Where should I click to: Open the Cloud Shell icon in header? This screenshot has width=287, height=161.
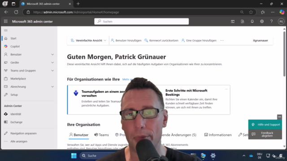tap(233, 21)
